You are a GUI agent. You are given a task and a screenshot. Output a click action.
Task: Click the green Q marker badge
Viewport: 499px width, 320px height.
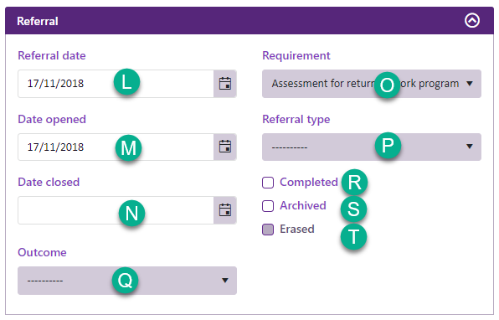pos(125,280)
